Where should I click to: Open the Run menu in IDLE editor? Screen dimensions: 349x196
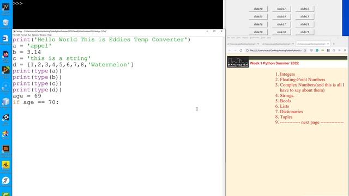click(x=29, y=35)
